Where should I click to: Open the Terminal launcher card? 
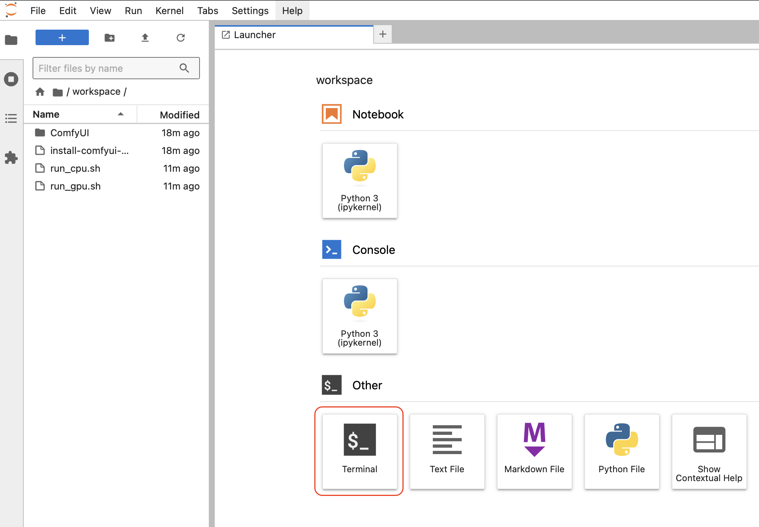(x=359, y=451)
